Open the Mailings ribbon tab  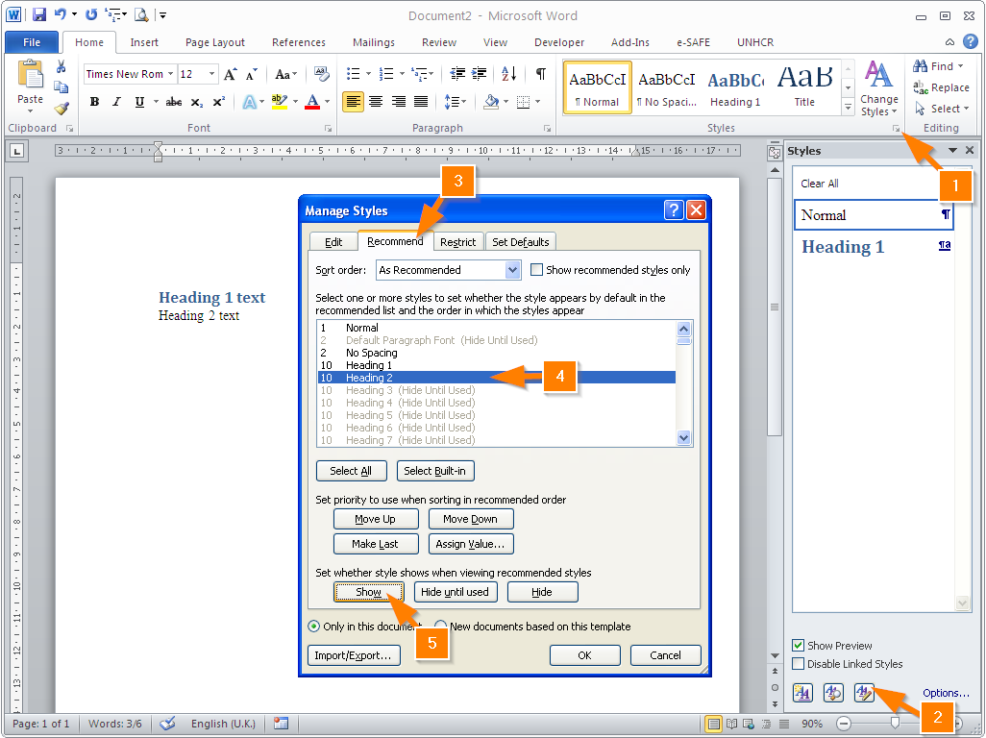tap(373, 42)
